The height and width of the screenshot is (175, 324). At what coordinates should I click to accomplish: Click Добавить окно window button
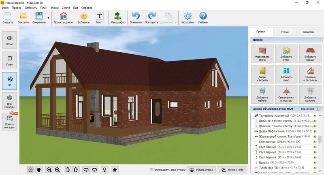[x=286, y=74]
